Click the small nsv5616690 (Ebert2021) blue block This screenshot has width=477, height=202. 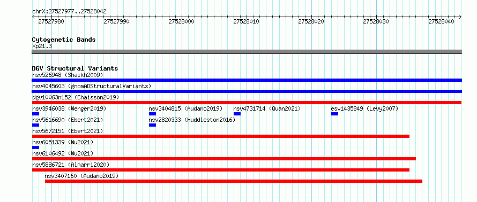point(35,125)
